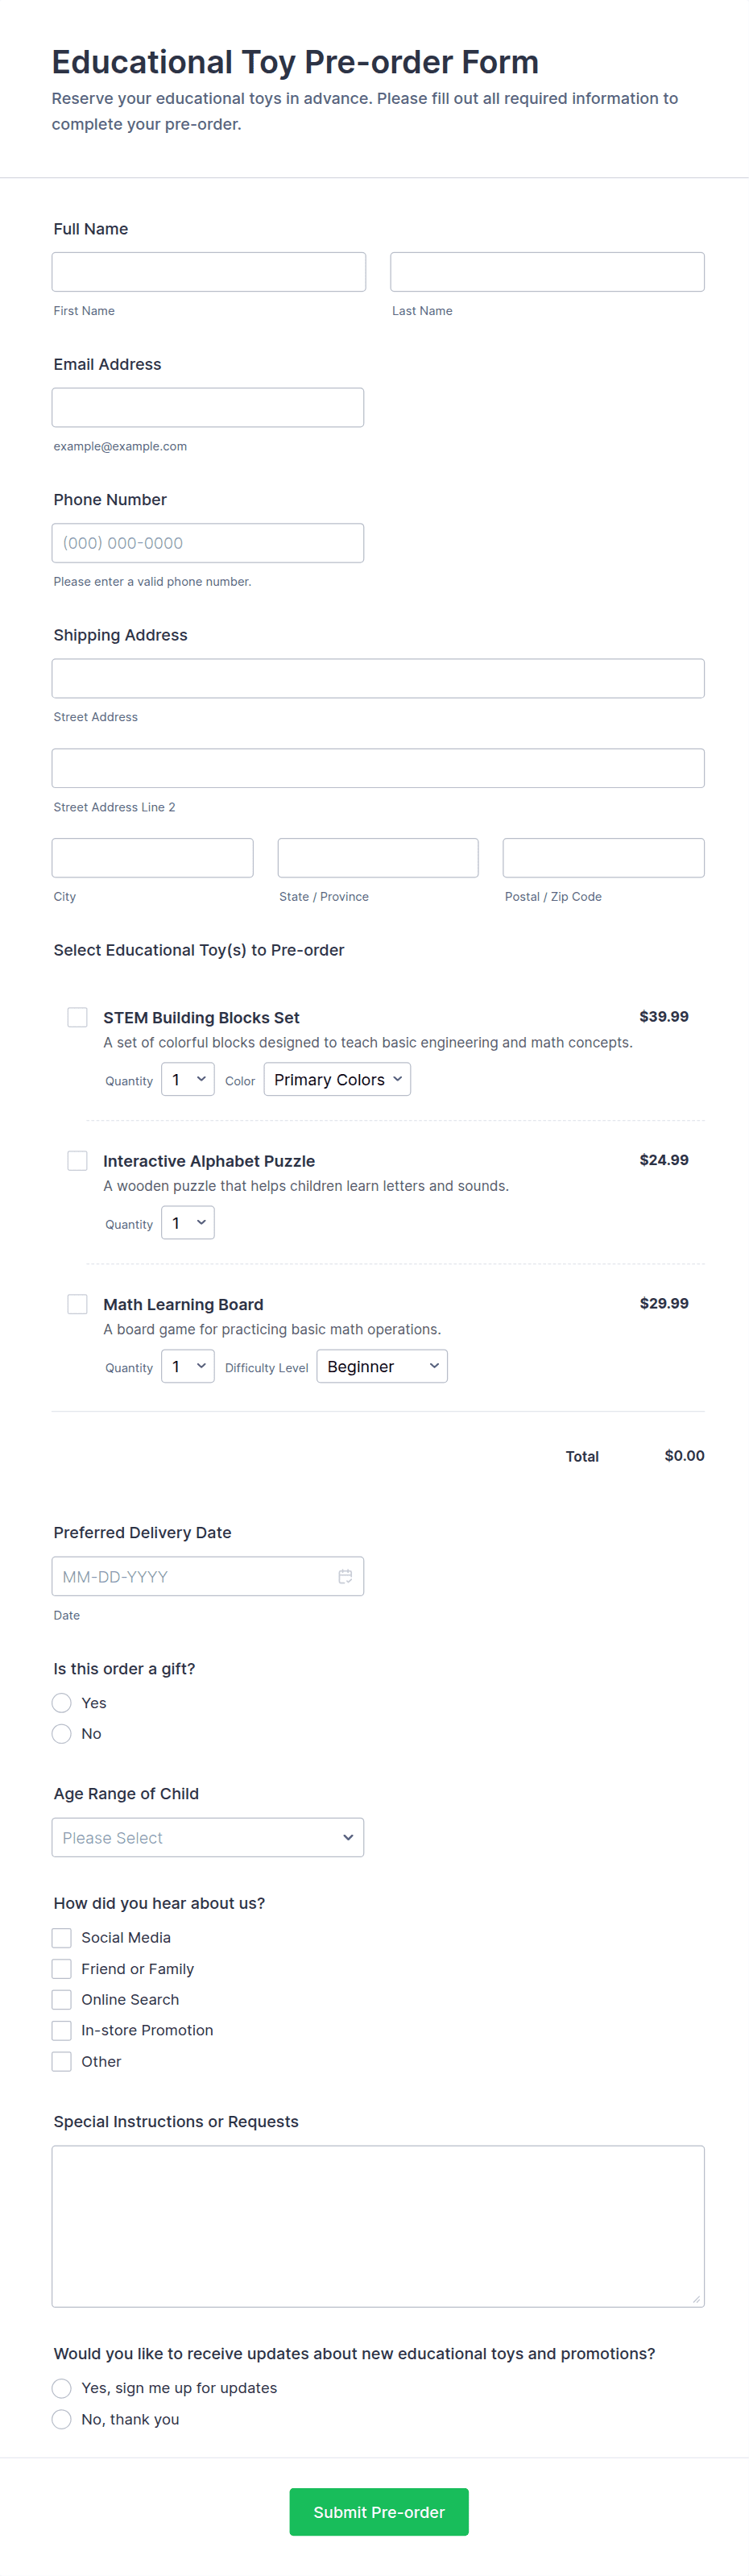
Task: Open STEM Building Blocks quantity dropdown
Action: [x=188, y=1080]
